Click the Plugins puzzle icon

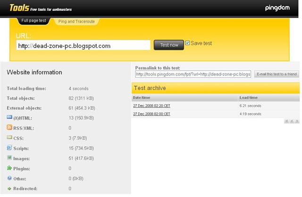9,168
